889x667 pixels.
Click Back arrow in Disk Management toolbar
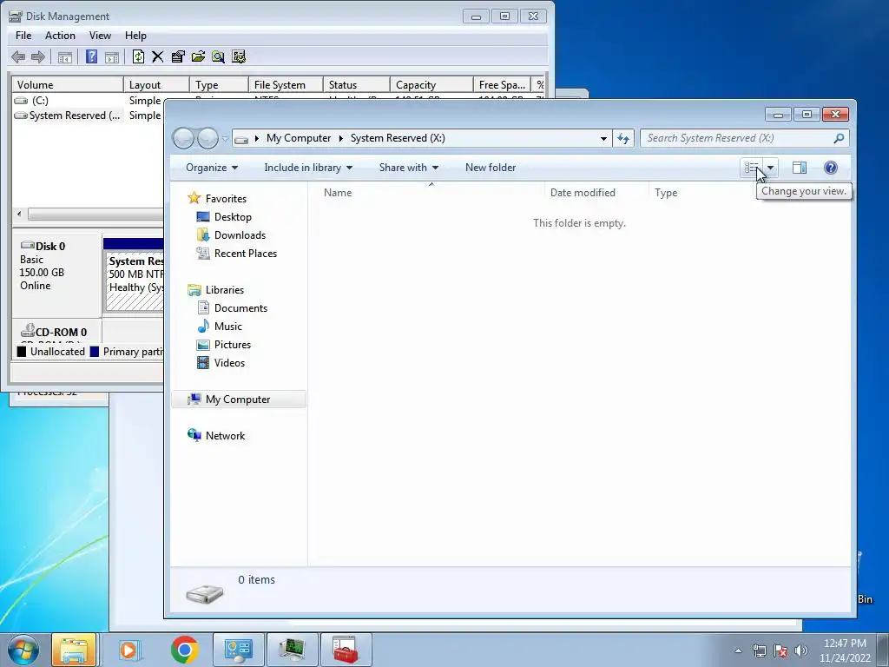[18, 56]
